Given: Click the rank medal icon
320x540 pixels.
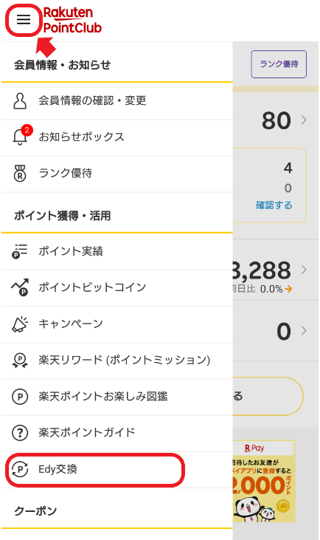Looking at the screenshot, I should 20,173.
